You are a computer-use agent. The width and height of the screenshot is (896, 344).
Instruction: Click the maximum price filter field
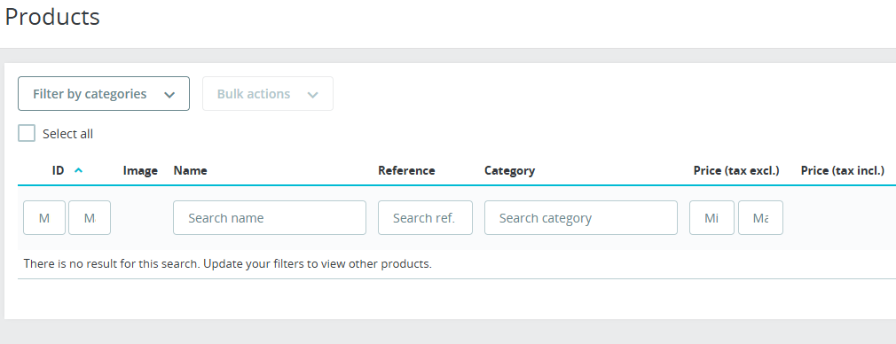point(760,218)
